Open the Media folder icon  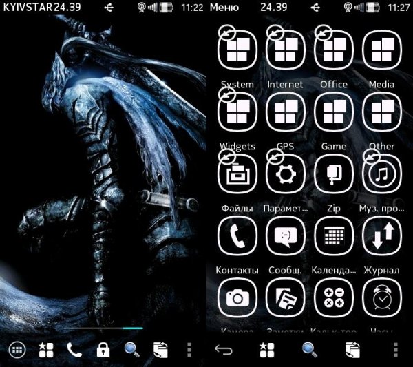pos(382,50)
